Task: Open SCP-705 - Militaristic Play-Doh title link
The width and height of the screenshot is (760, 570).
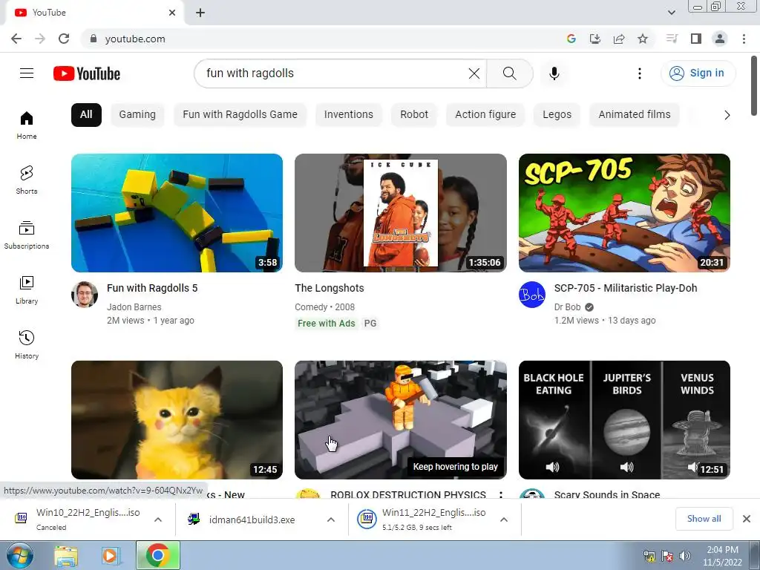Action: tap(626, 288)
